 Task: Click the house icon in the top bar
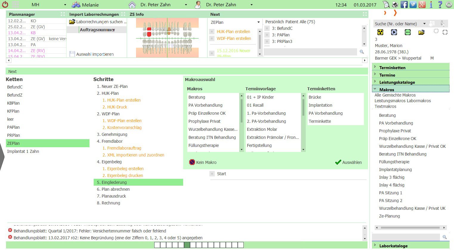point(132,4)
